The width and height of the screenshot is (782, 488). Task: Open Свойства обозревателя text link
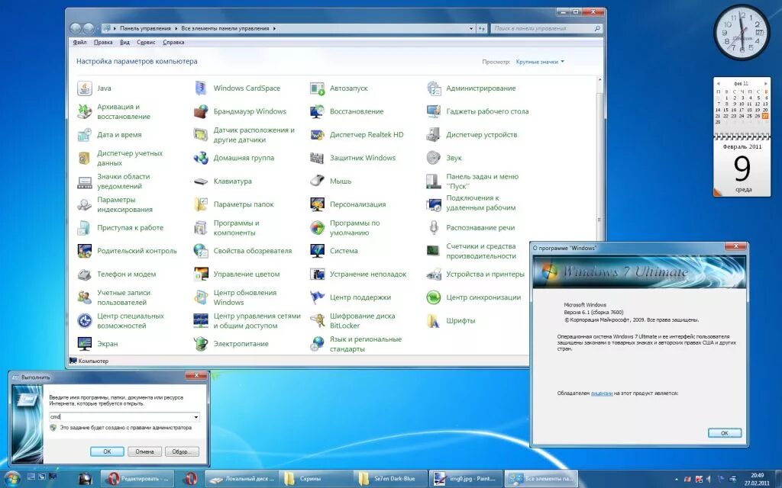pos(252,251)
